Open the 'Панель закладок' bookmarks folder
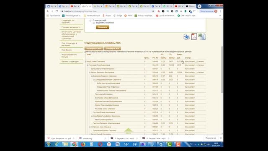The image size is (268, 151). click(92, 16)
